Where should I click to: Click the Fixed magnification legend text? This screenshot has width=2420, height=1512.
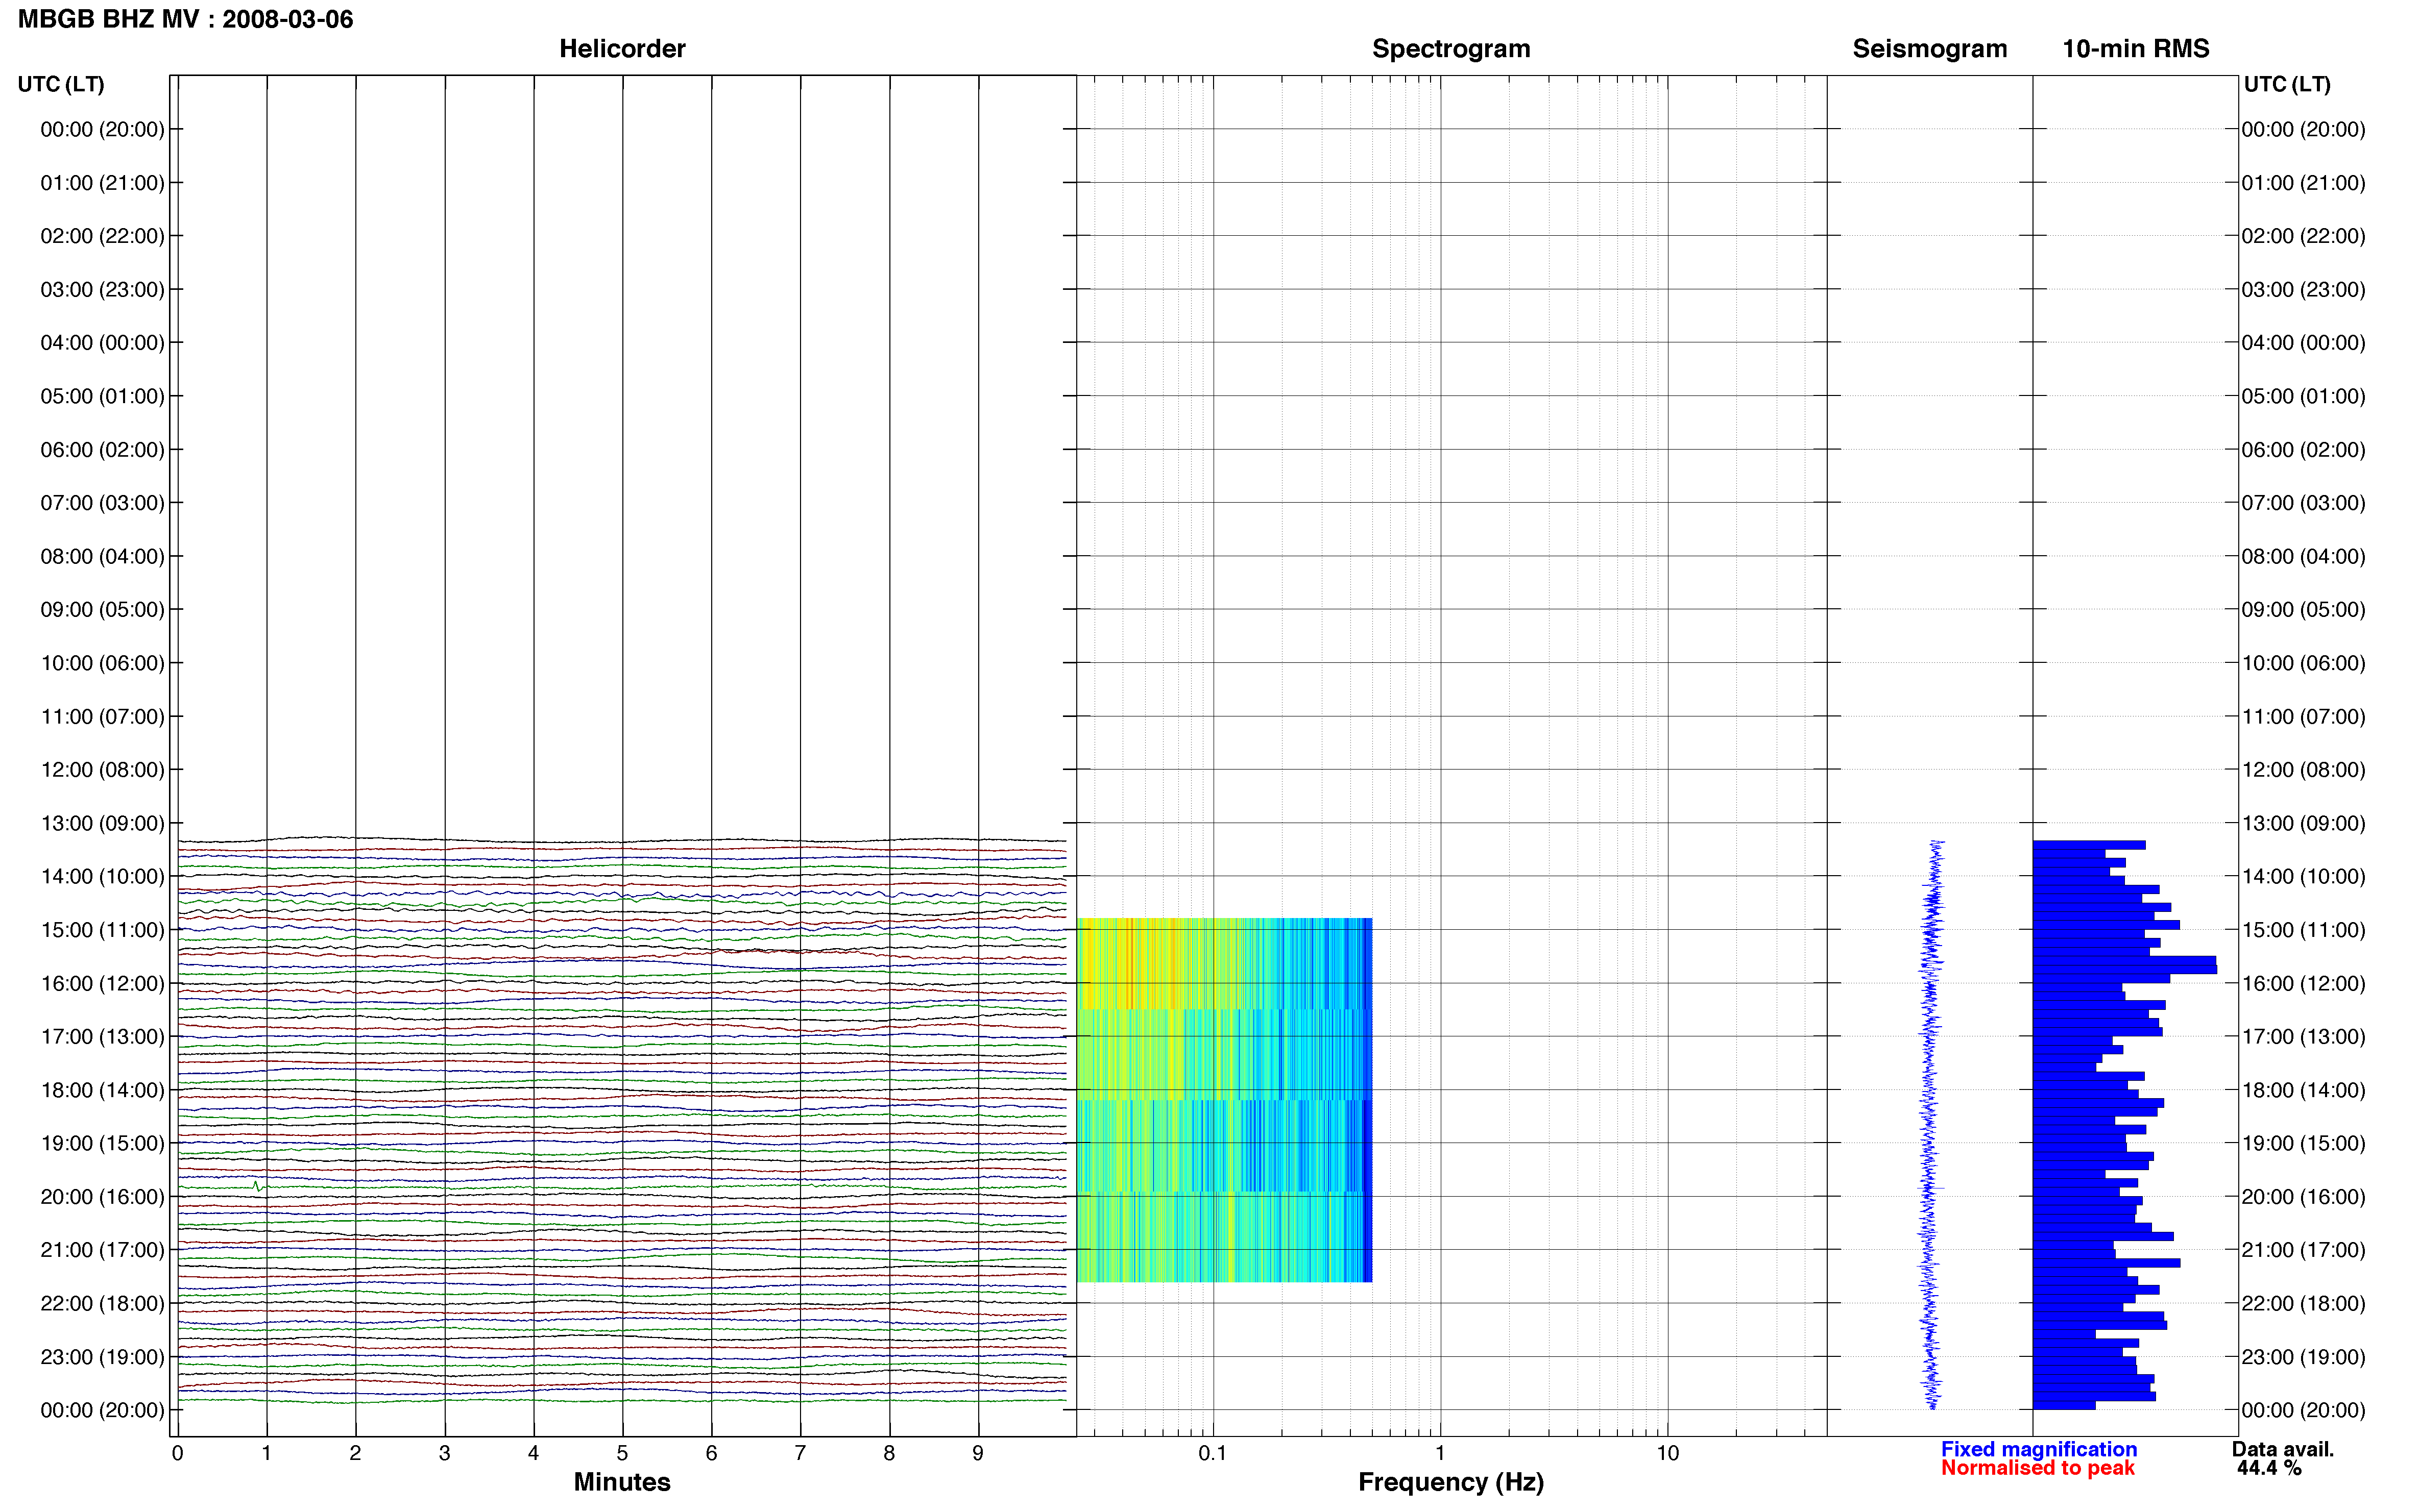tap(2038, 1449)
